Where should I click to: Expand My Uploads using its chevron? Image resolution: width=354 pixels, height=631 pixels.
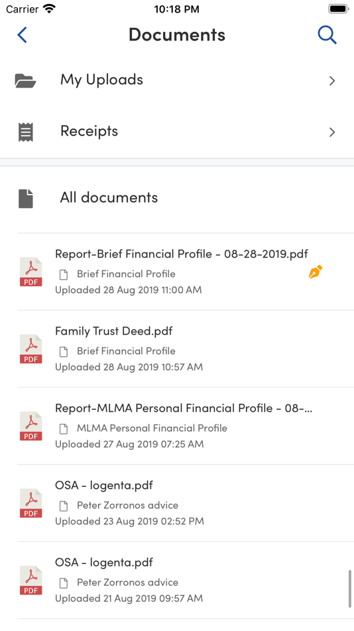click(332, 81)
